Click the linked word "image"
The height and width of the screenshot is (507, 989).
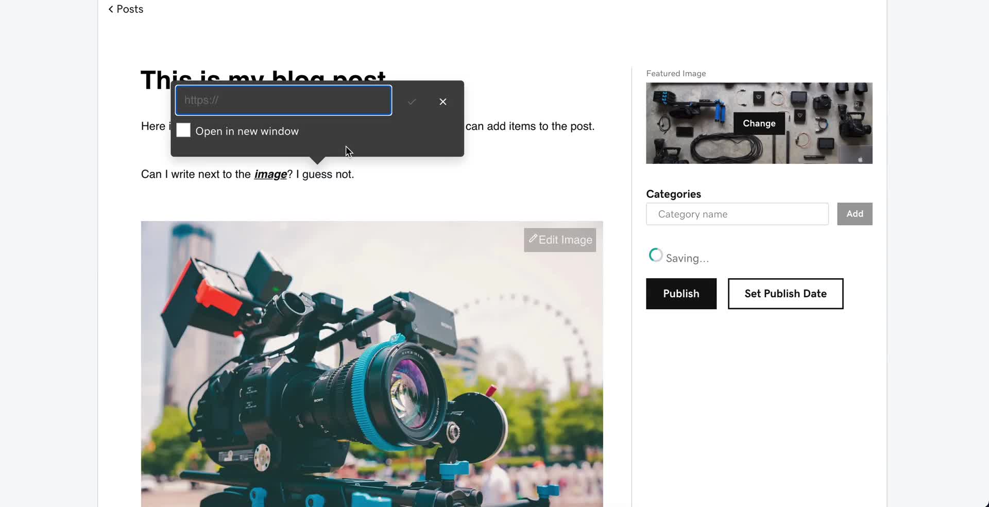[270, 174]
